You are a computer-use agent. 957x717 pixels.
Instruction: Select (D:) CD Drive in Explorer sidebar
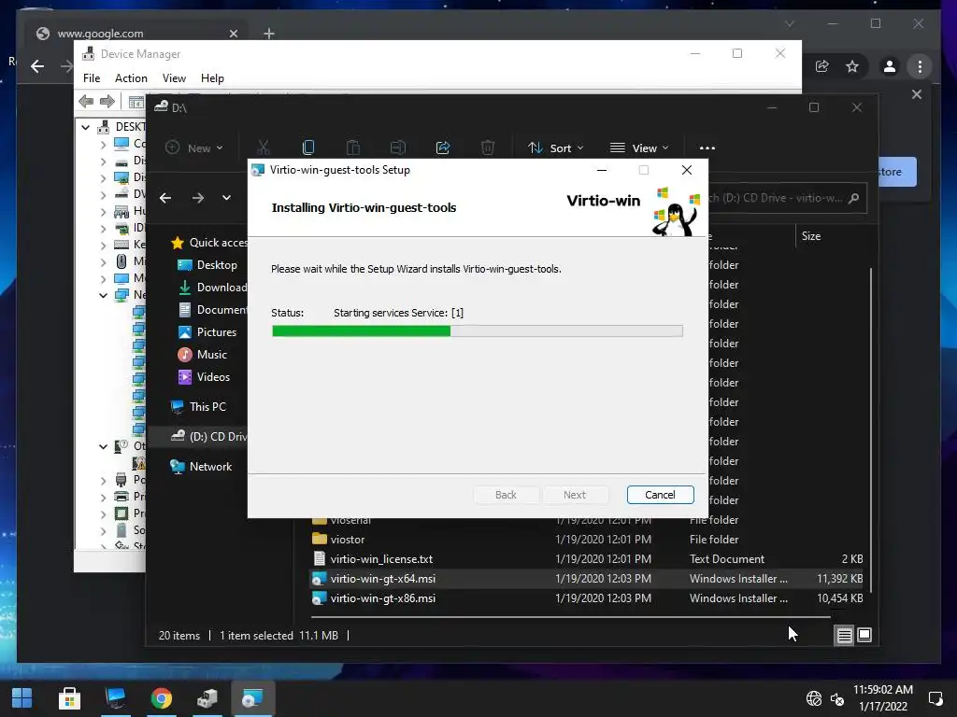pyautogui.click(x=208, y=437)
